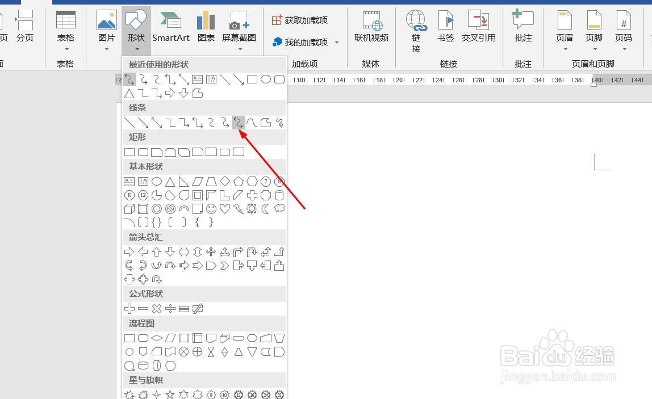Pick the flowchart multidocument shape
The width and height of the screenshot is (652, 399).
tap(225, 338)
